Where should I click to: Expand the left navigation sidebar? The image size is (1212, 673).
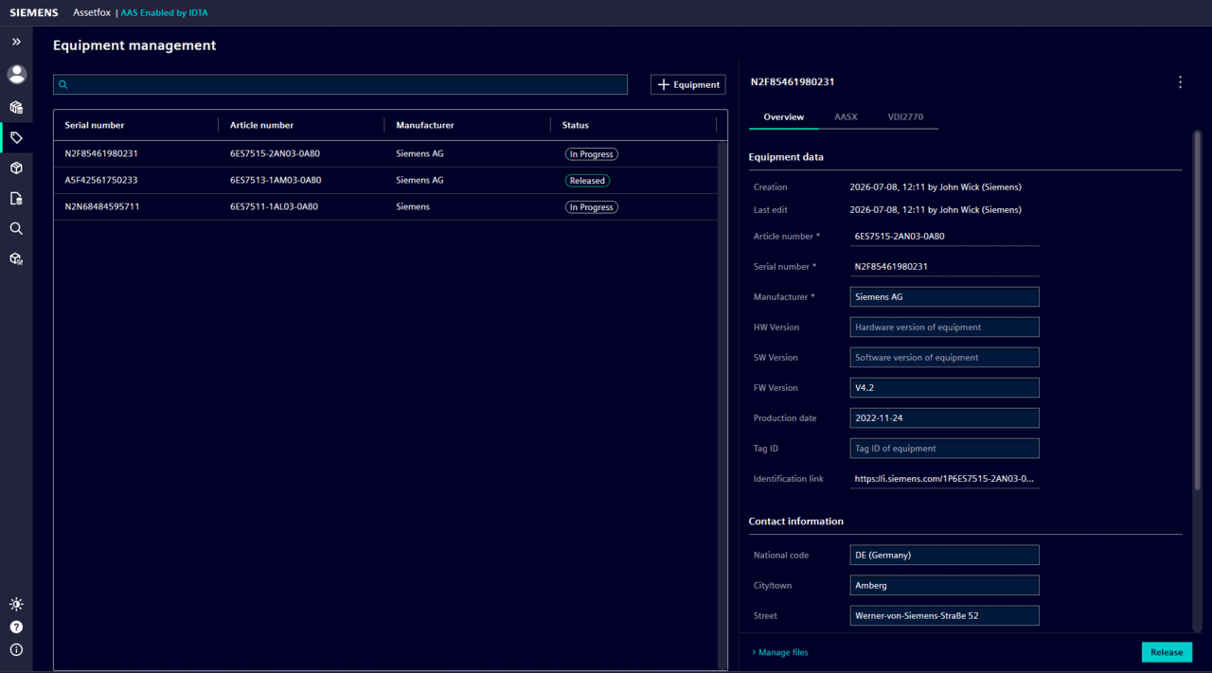pos(17,42)
